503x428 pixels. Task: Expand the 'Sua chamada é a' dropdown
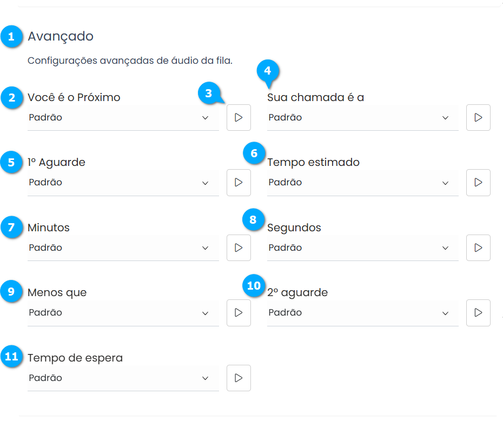[x=362, y=118]
